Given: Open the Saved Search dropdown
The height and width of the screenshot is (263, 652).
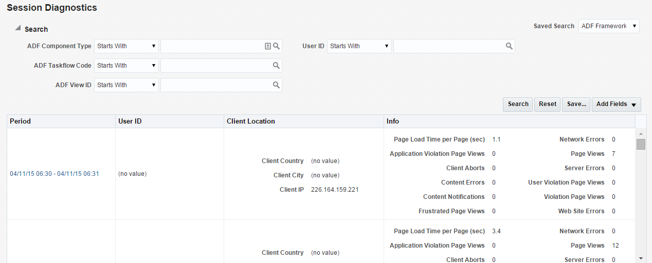Looking at the screenshot, I should pyautogui.click(x=609, y=26).
